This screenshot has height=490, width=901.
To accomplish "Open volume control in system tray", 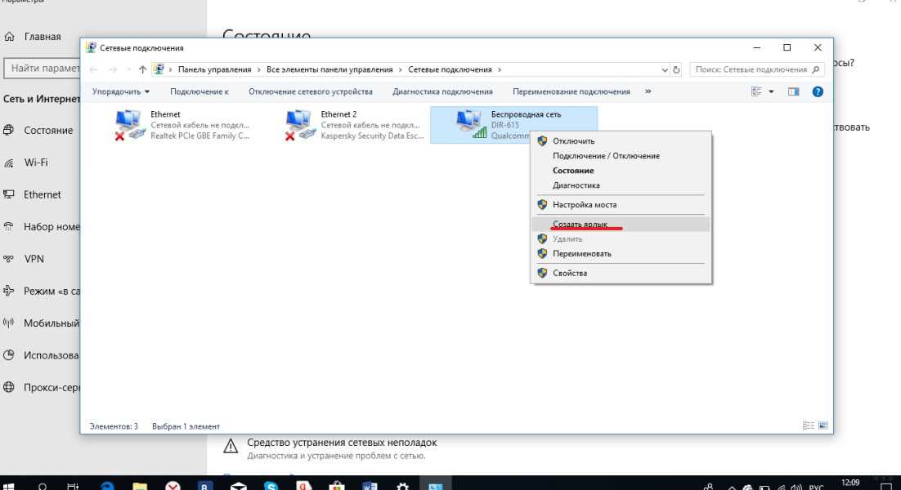I will point(796,487).
